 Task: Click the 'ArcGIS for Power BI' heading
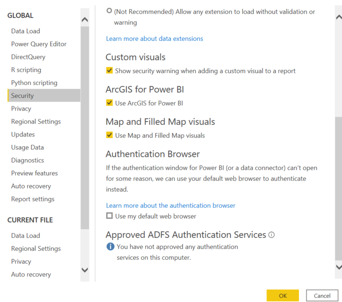(x=145, y=90)
